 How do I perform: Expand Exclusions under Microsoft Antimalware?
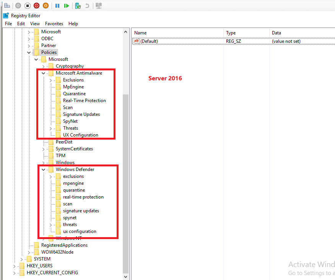tap(51, 80)
